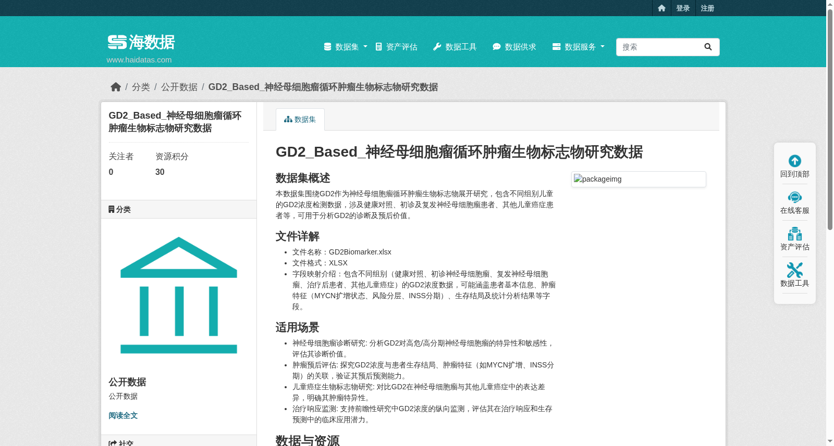Click the 分类 sidebar section icon

pos(112,209)
